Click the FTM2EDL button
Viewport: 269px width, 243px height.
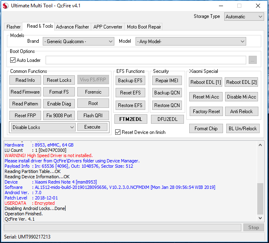click(131, 119)
